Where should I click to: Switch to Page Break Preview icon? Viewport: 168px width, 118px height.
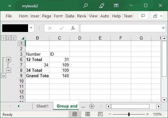click(100, 114)
